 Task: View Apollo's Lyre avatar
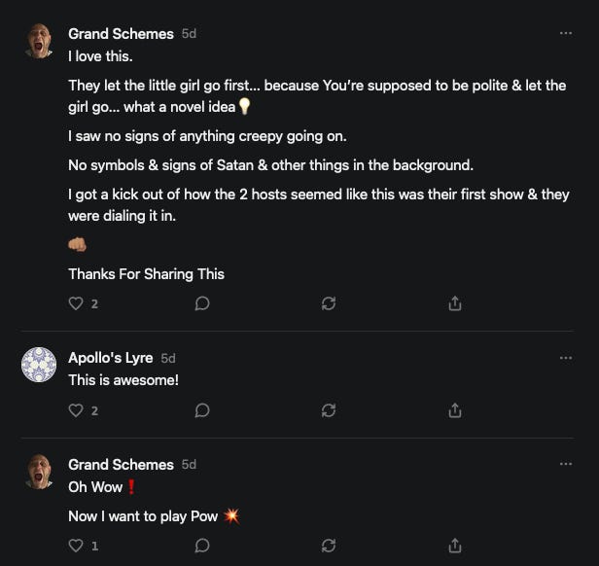[39, 365]
